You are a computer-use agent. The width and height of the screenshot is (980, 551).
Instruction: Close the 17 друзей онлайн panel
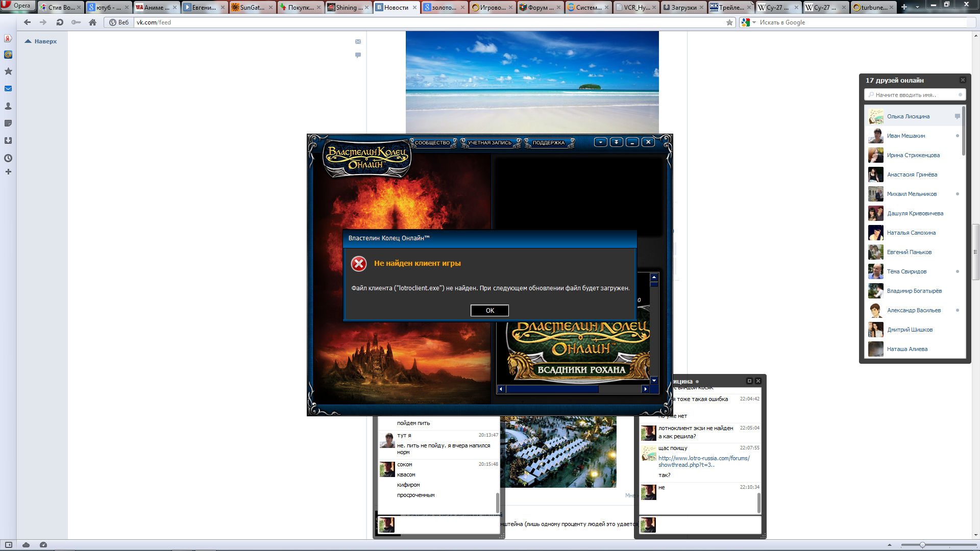click(x=963, y=80)
